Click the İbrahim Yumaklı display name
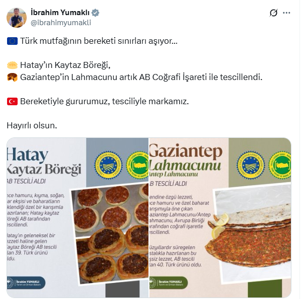Image resolution: width=305 pixels, height=299 pixels. tap(60, 13)
